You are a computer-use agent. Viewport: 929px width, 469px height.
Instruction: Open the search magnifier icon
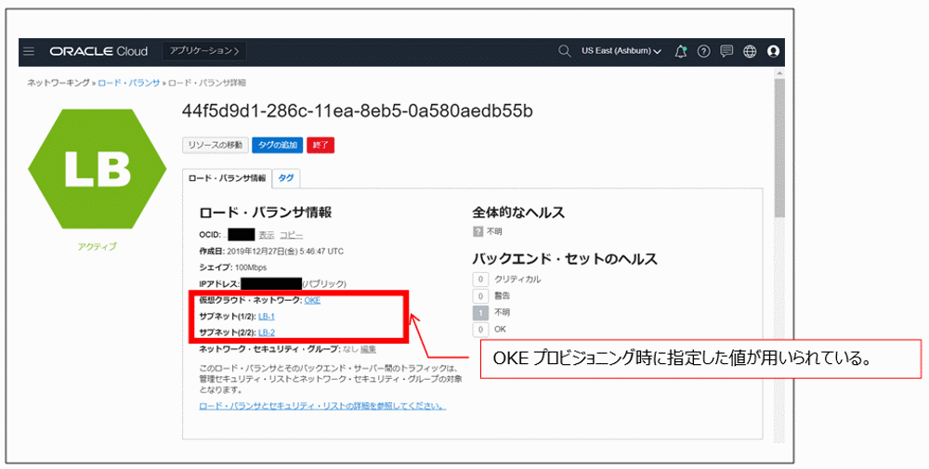click(x=564, y=51)
